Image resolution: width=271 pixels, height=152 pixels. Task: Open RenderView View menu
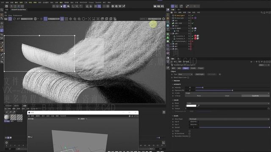pos(10,15)
